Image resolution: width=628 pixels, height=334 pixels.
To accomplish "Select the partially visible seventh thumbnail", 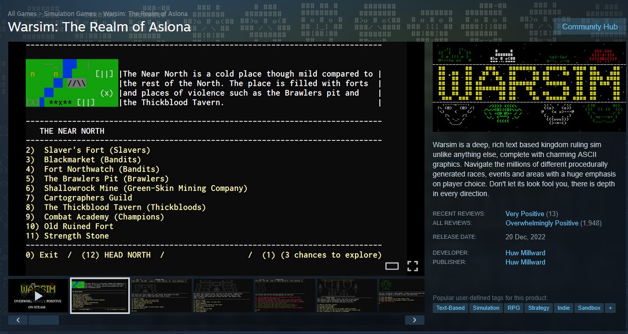I will pyautogui.click(x=402, y=295).
